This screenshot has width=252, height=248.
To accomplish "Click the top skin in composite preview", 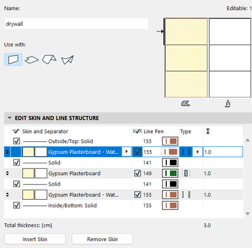I will (x=186, y=31).
